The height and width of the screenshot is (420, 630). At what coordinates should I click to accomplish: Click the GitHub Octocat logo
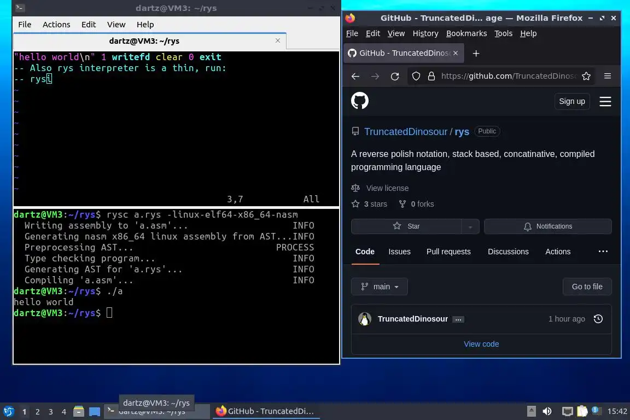click(x=360, y=101)
